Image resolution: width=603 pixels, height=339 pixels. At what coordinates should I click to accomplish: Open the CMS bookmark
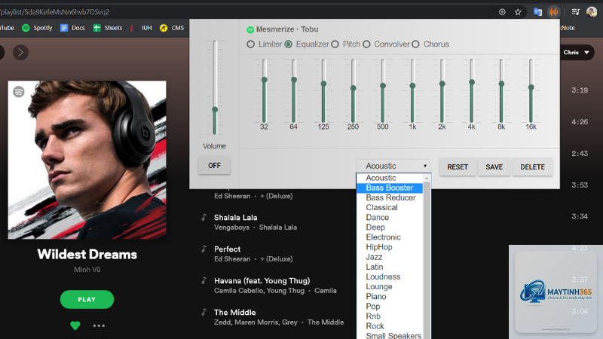172,28
